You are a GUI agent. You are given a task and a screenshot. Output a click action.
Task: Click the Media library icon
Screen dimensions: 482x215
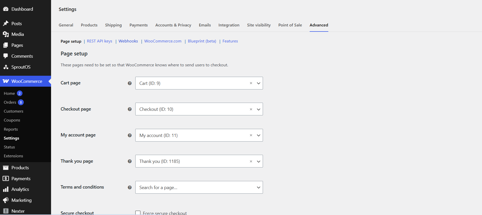[6, 34]
